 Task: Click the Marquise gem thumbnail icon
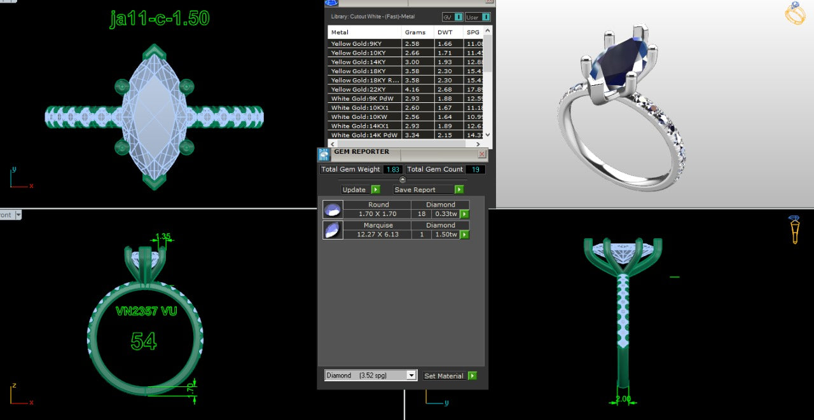(x=333, y=230)
